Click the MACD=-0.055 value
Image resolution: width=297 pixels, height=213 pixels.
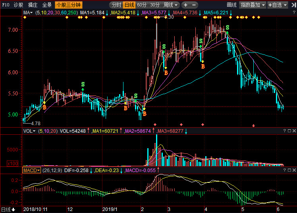[x=140, y=170]
